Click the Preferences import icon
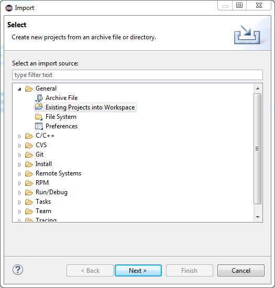 point(39,126)
